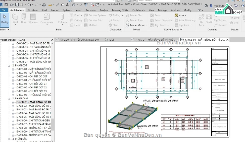
Task: Expand the D-KCC-03 sheet node
Action: click(x=13, y=77)
